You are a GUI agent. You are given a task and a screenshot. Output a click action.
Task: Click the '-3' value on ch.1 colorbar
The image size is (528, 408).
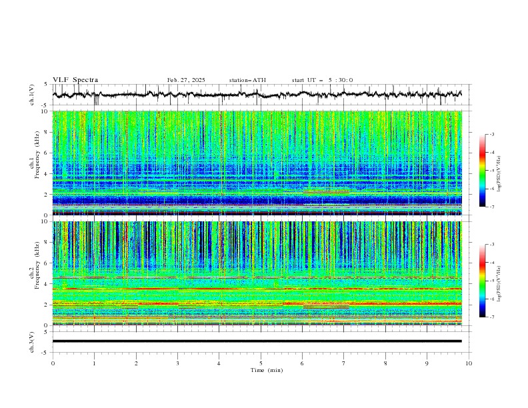tap(492, 134)
